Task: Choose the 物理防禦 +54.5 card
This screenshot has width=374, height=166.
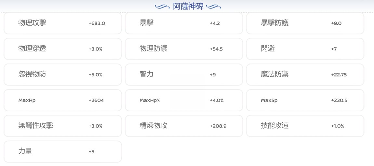Action: 184,49
